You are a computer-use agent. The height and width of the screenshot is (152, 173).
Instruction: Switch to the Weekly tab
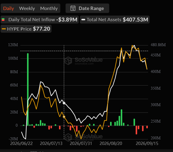27,9
